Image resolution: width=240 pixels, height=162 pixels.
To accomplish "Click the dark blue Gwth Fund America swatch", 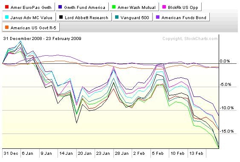I will pyautogui.click(x=60, y=7).
